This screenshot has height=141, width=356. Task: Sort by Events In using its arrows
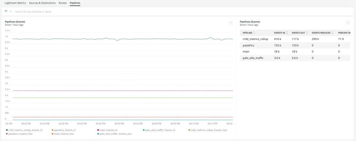click(x=287, y=33)
